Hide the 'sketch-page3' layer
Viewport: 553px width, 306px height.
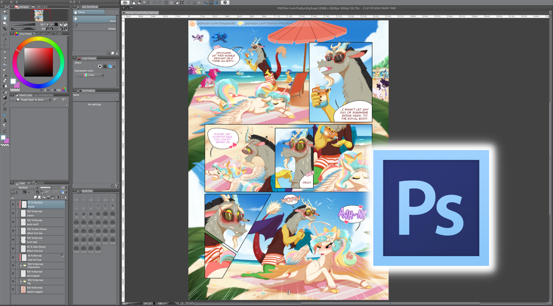(x=13, y=290)
